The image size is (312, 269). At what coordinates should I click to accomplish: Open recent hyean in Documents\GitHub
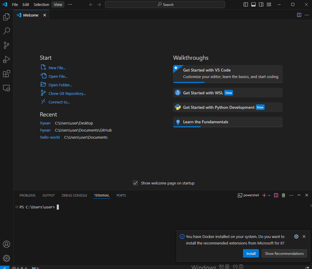[45, 130]
